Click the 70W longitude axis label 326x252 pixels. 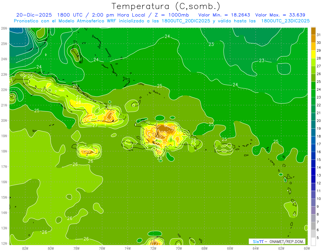(x=179, y=248)
